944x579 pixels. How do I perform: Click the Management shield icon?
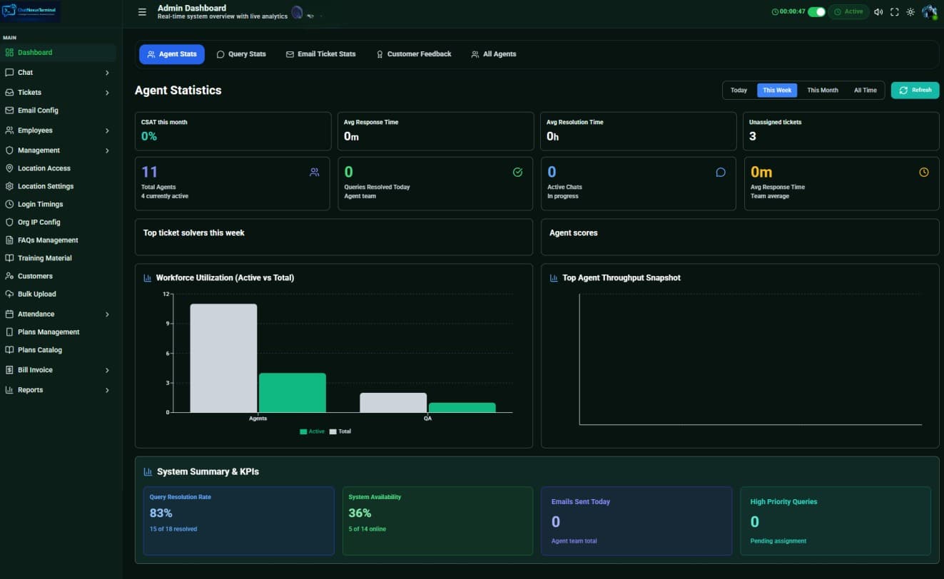click(x=10, y=150)
